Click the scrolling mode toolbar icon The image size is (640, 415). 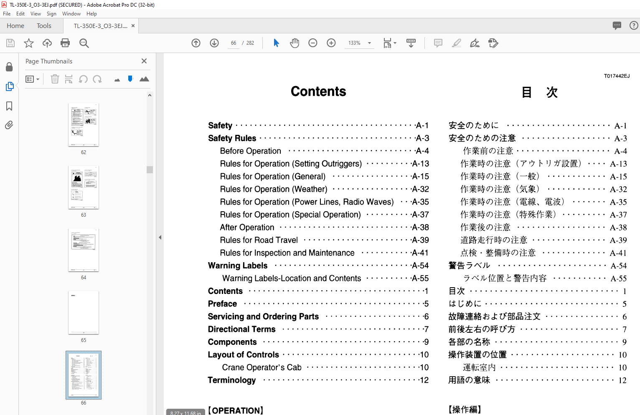pyautogui.click(x=411, y=43)
